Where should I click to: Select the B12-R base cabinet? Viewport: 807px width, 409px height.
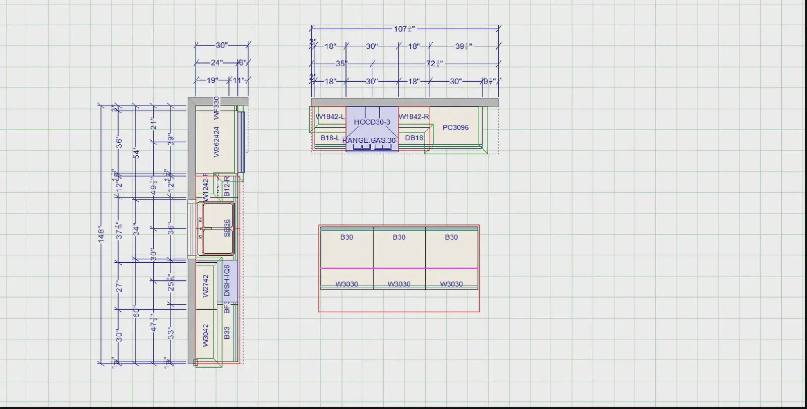(x=227, y=186)
